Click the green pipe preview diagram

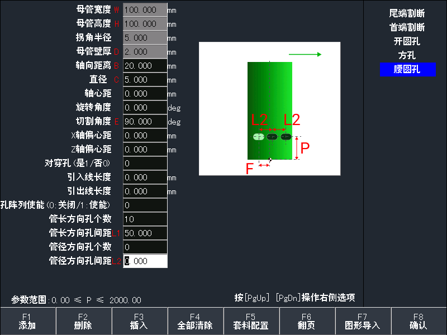[x=268, y=106]
